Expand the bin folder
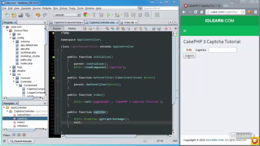The width and height of the screenshot is (260, 146). click(x=11, y=34)
